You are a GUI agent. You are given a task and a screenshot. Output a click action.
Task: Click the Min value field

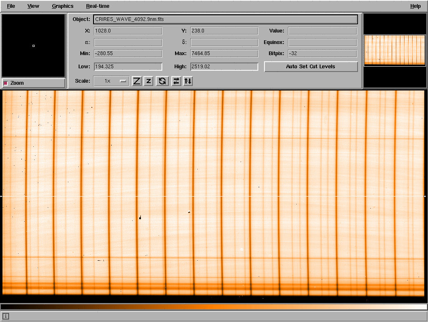click(128, 53)
